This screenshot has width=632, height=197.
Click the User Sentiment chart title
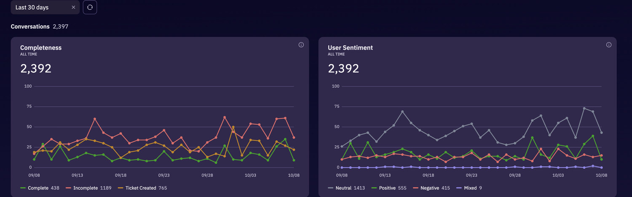[x=350, y=48]
